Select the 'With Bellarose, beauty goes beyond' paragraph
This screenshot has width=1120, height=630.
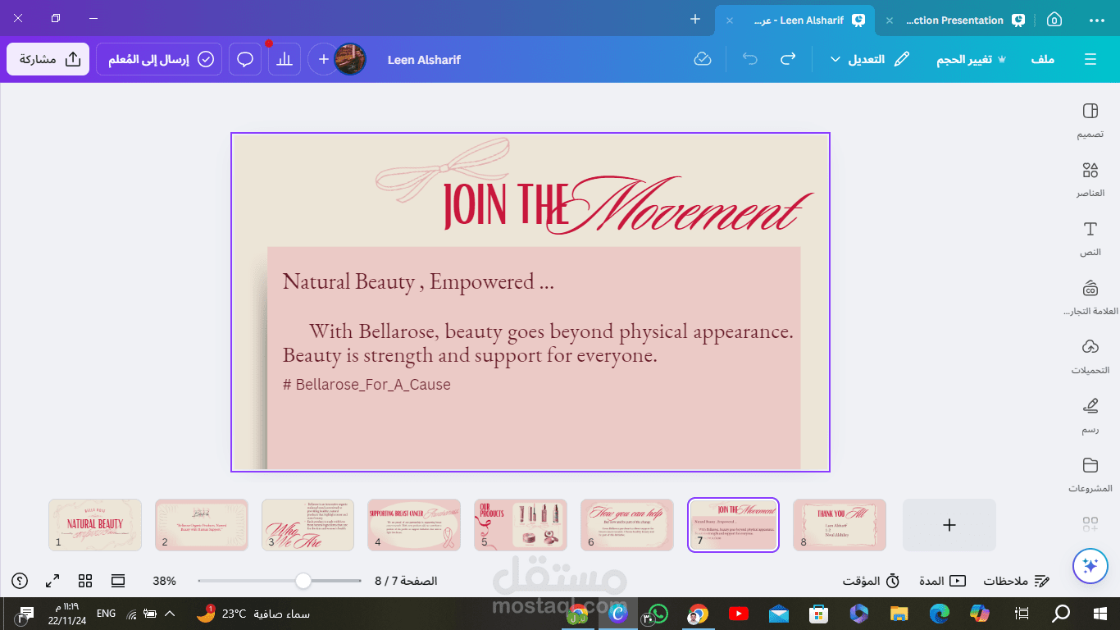click(x=538, y=343)
